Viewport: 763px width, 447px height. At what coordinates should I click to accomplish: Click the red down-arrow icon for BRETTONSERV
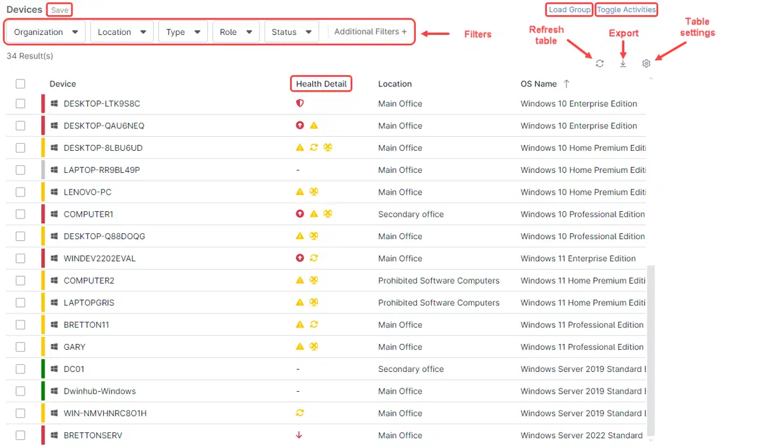[299, 436]
